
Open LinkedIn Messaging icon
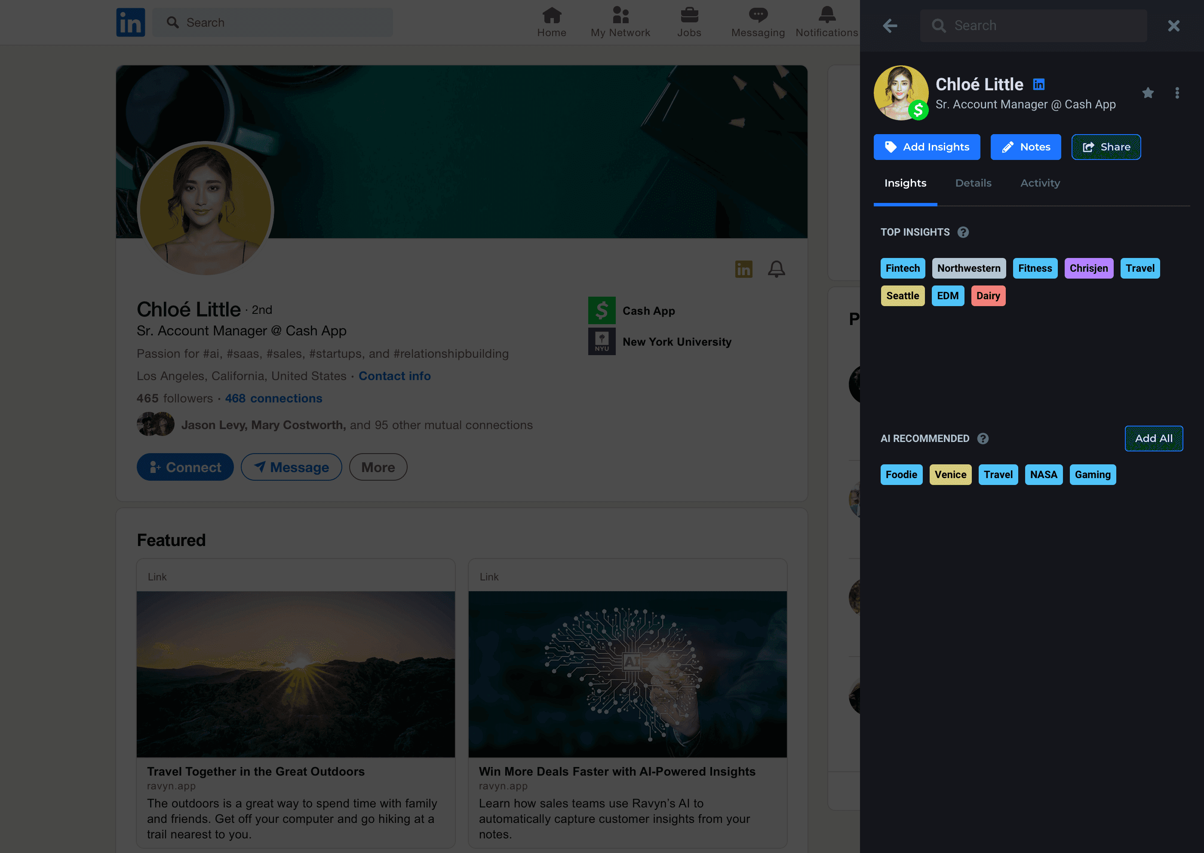(758, 16)
